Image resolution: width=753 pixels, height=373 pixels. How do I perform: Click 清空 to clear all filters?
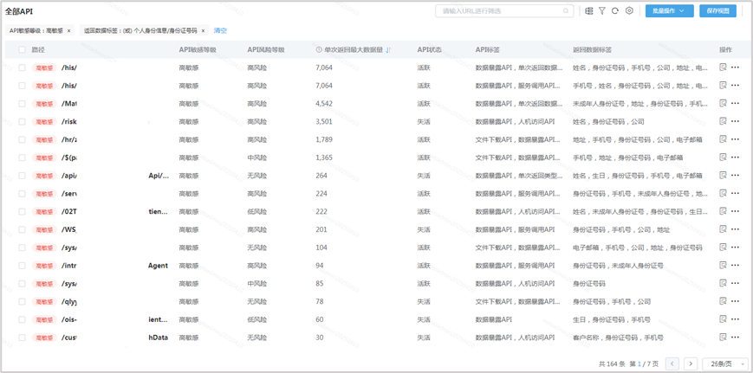220,30
